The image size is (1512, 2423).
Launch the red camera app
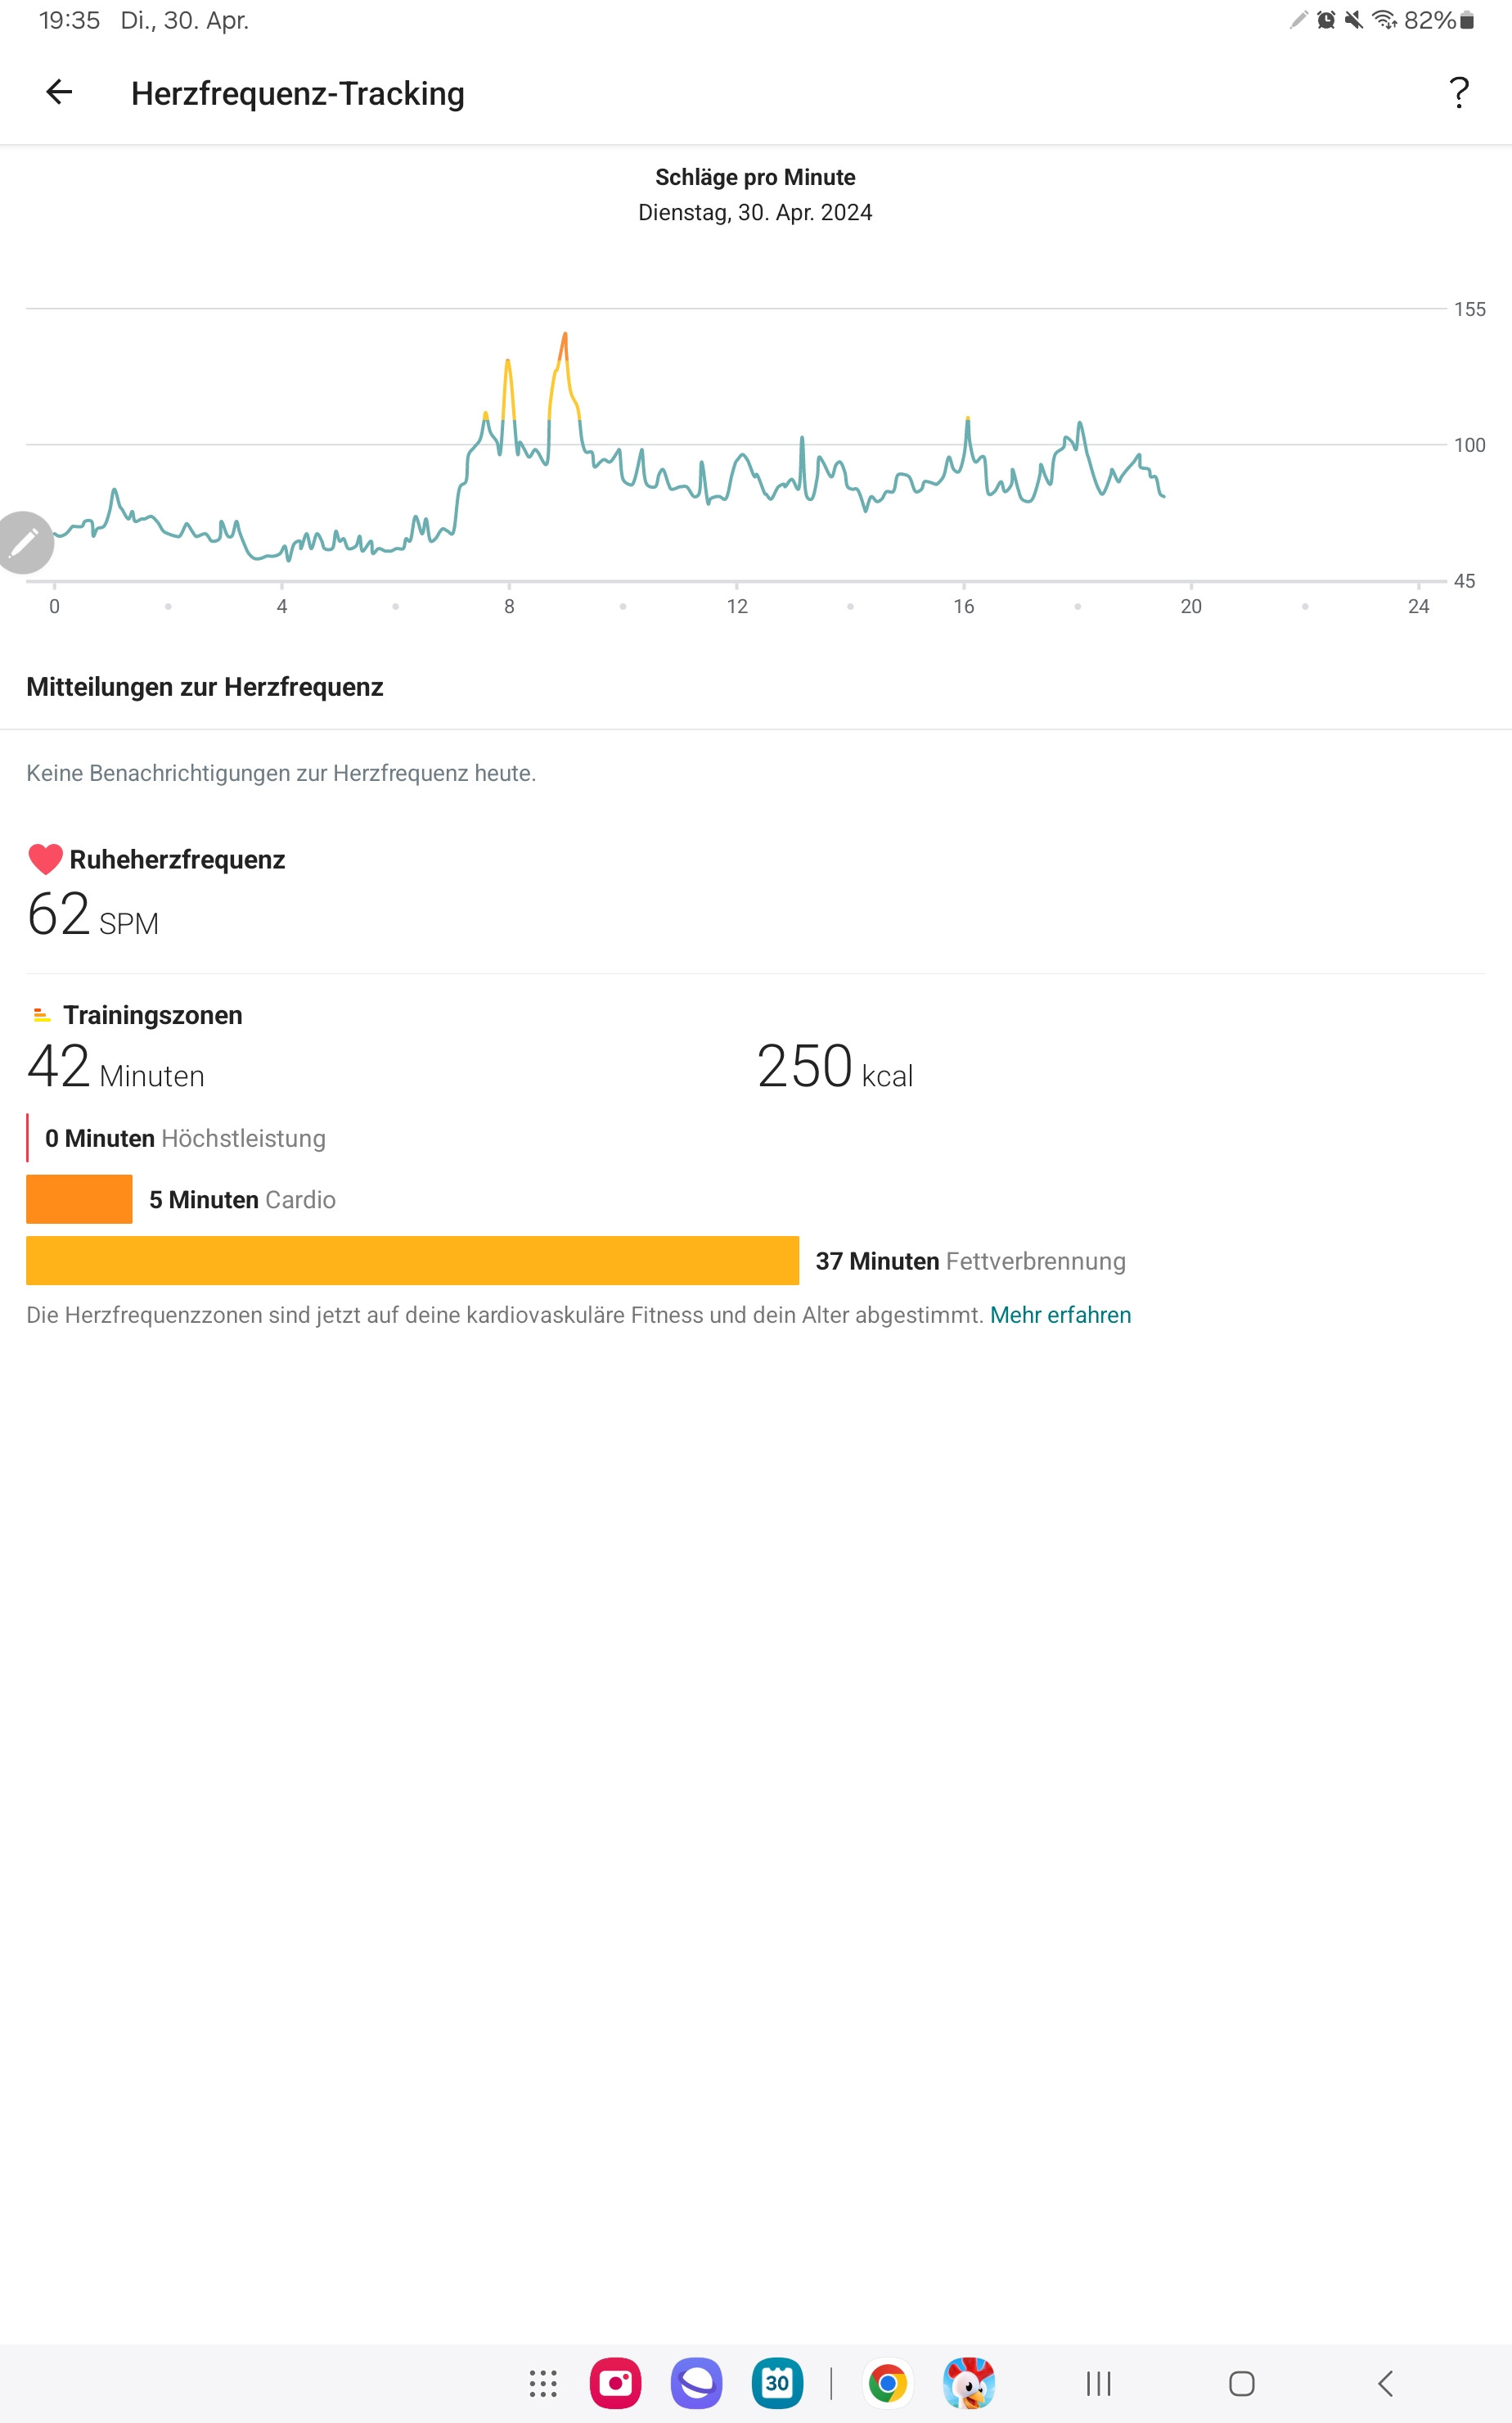click(x=615, y=2383)
